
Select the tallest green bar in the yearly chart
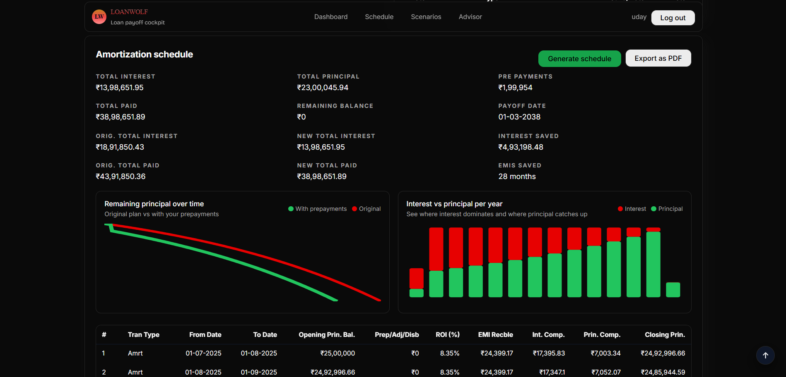(x=653, y=265)
